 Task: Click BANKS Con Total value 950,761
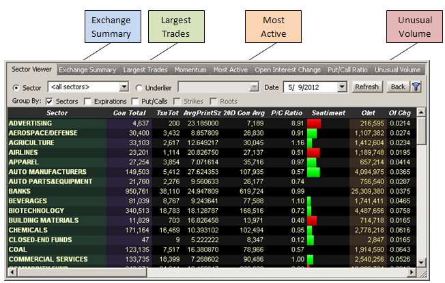tap(137, 192)
